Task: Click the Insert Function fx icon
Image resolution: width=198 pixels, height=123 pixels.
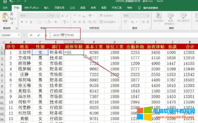Action: click(45, 35)
